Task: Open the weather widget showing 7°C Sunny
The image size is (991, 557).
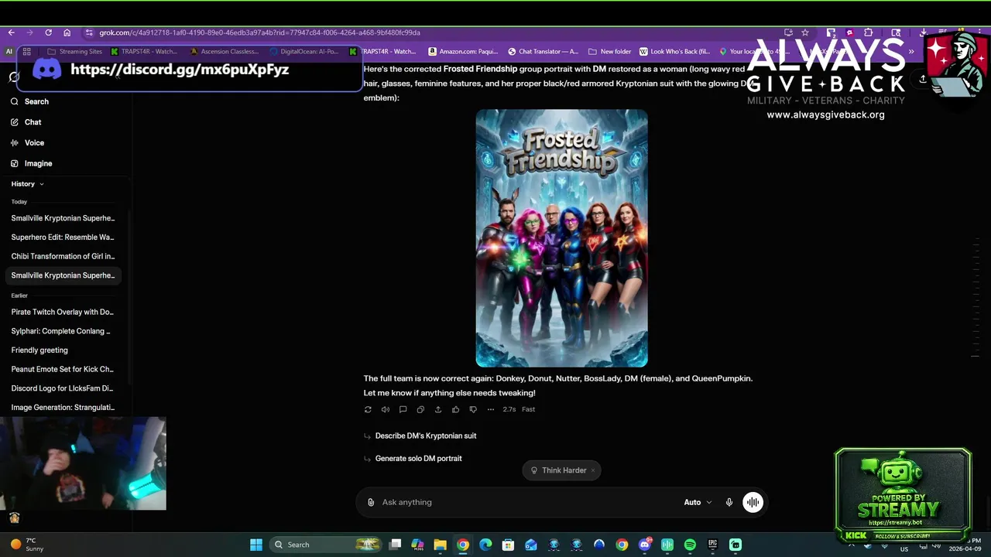Action: (x=27, y=545)
